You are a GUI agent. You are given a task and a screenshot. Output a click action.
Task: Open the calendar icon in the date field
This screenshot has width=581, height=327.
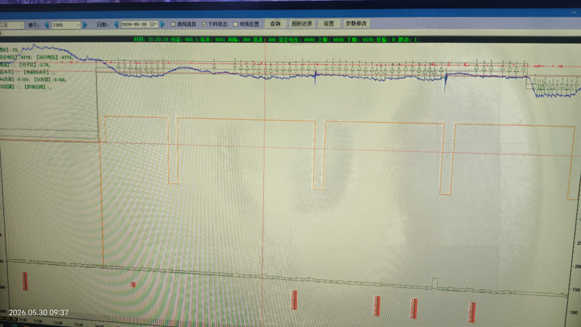click(152, 24)
